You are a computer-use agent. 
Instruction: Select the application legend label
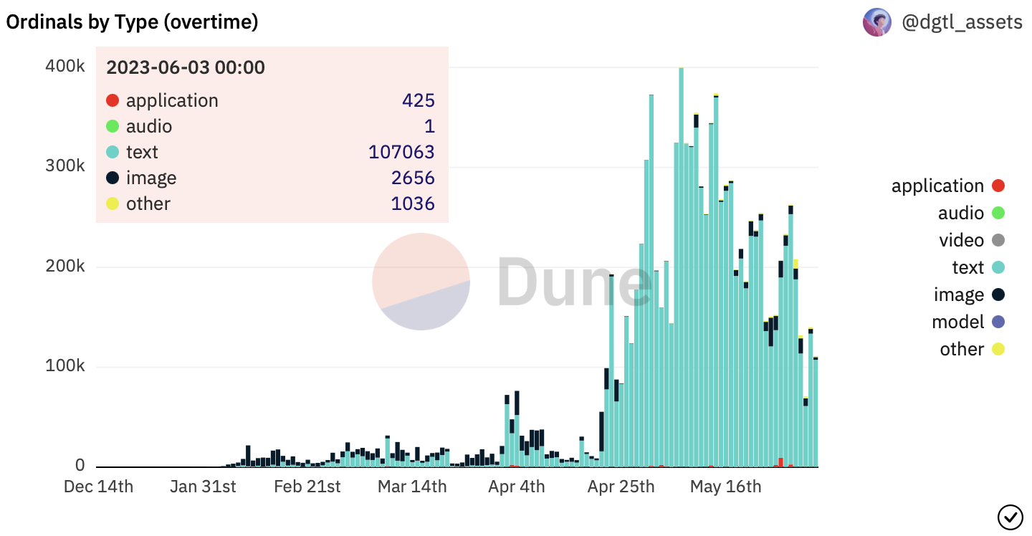pyautogui.click(x=937, y=186)
